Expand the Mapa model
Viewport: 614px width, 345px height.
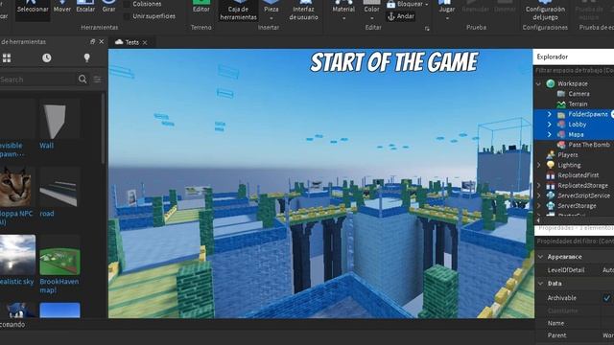pos(549,134)
